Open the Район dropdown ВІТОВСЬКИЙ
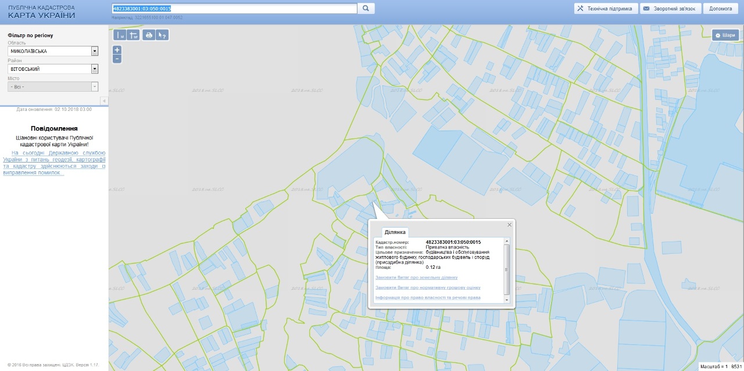 pyautogui.click(x=53, y=69)
